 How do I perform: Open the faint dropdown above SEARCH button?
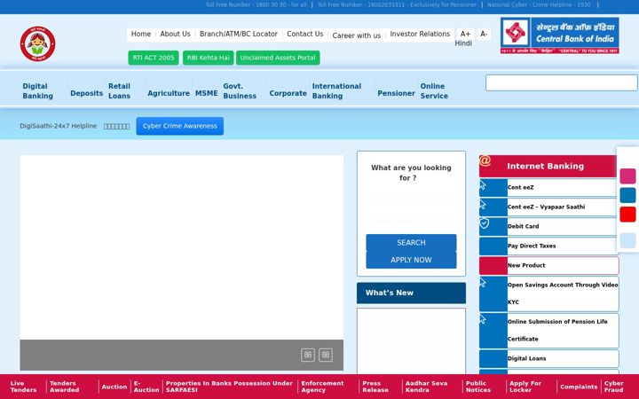(411, 221)
